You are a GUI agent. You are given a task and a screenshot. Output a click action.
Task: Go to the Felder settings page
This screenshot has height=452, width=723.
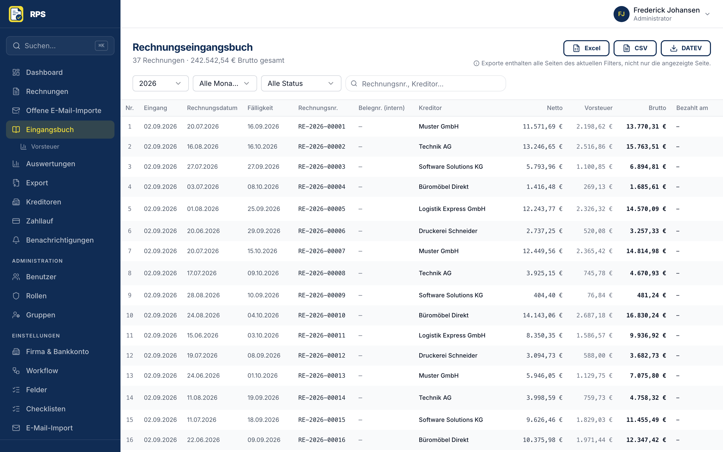pos(60,390)
